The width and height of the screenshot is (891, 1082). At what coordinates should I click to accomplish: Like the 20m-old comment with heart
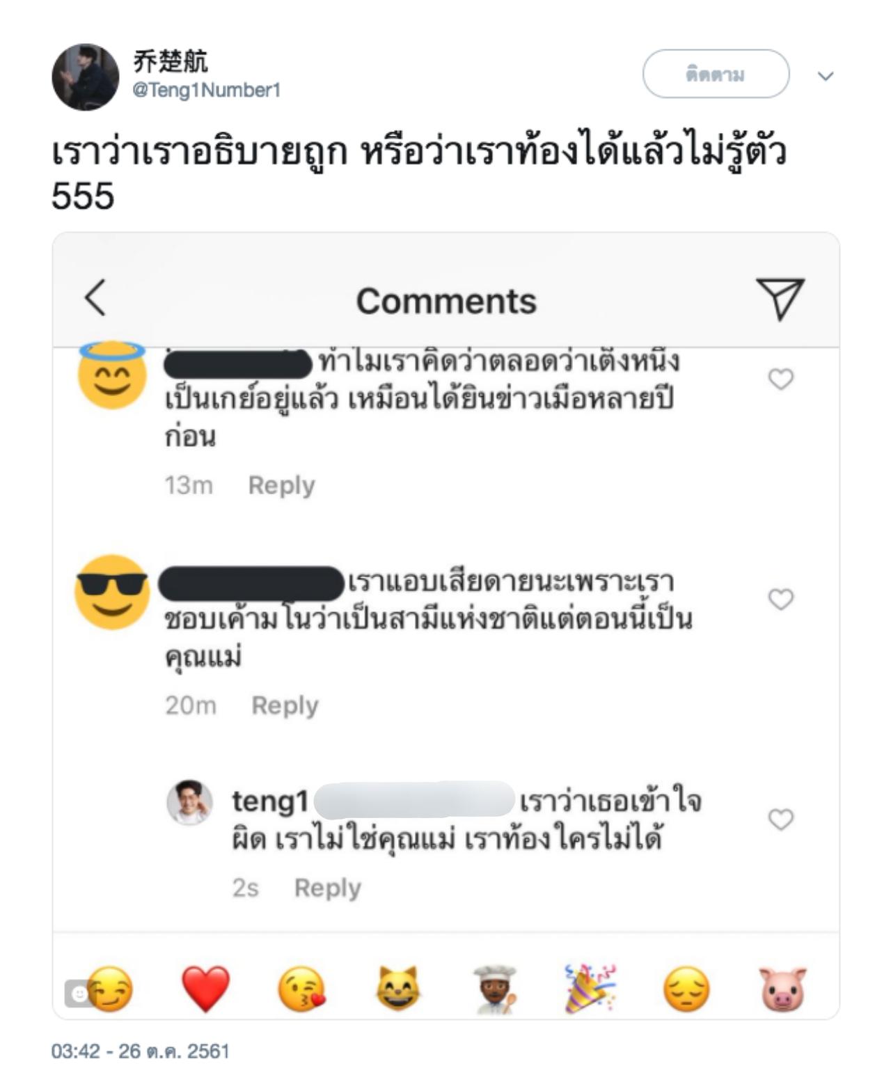tap(780, 599)
